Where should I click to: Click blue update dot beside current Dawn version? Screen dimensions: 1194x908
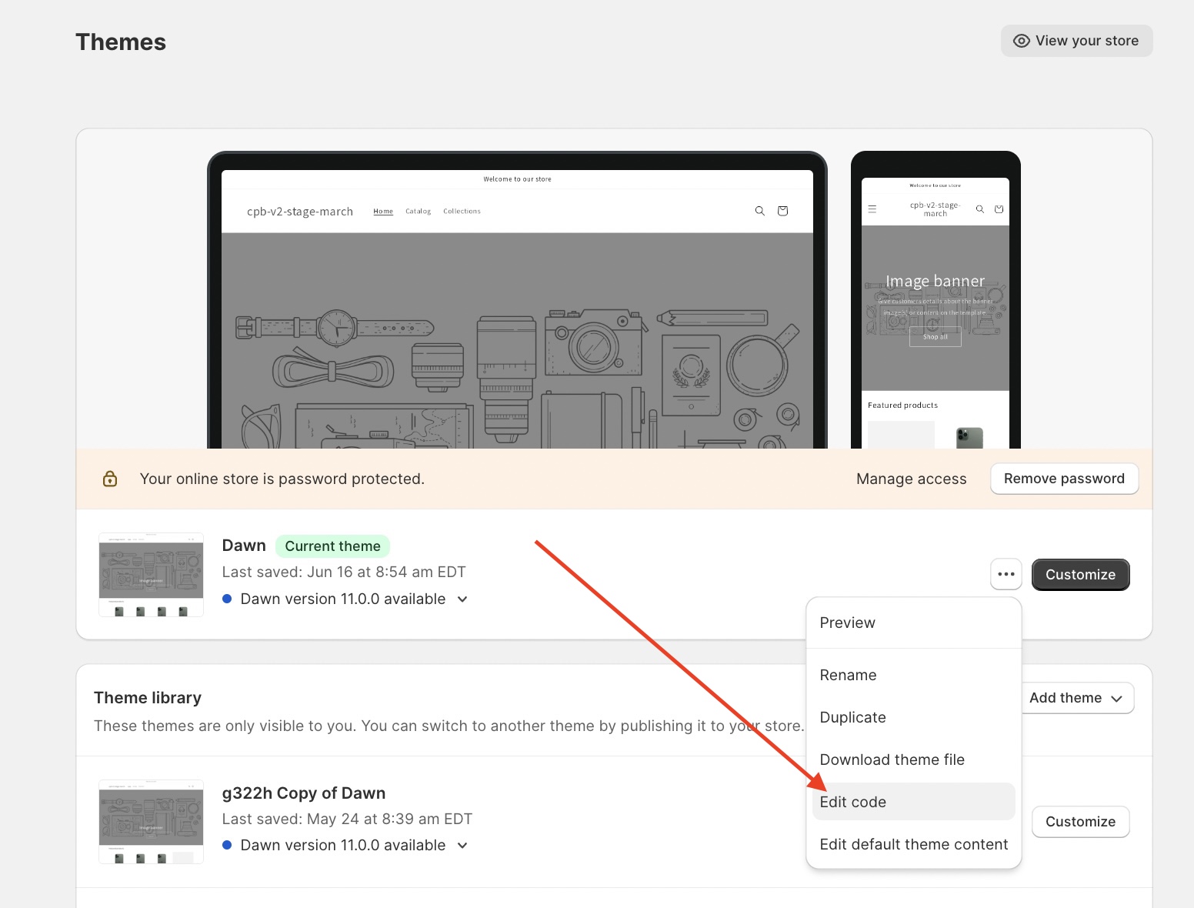click(227, 599)
